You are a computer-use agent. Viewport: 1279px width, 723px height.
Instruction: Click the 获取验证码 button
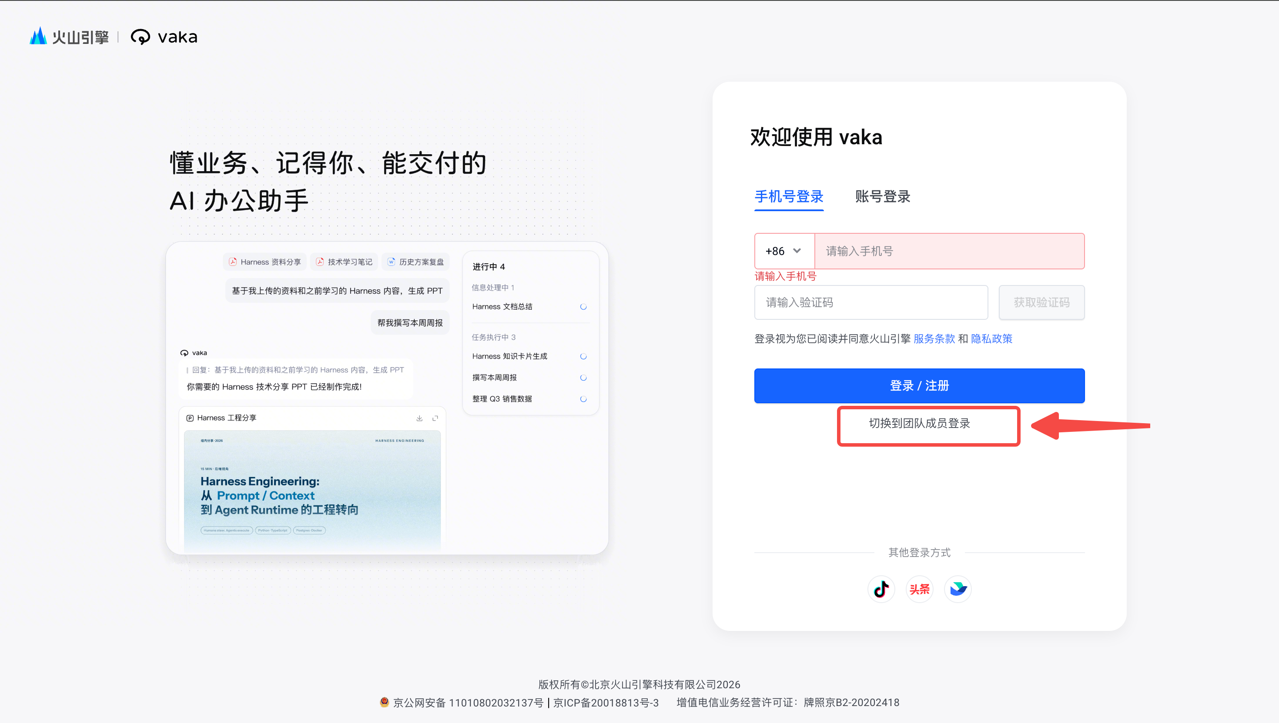1041,302
